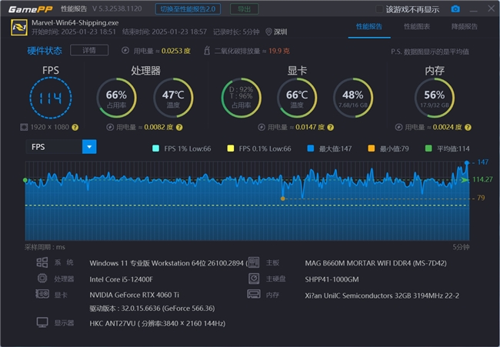The width and height of the screenshot is (500, 347).
Task: Click MAG B660M MORTAR WIFI DDR4 text
Action: [x=375, y=263]
